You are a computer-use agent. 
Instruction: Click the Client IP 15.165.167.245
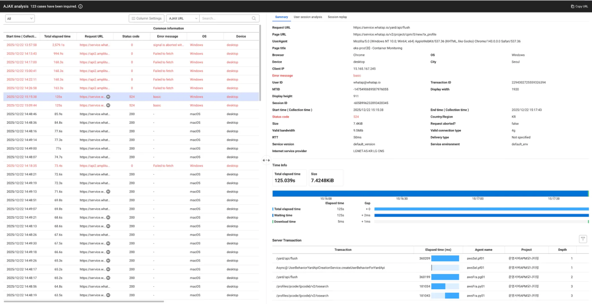364,69
